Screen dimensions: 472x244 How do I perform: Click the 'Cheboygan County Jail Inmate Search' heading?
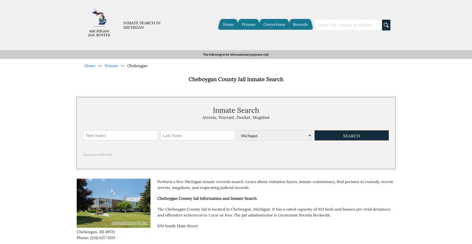tap(236, 79)
